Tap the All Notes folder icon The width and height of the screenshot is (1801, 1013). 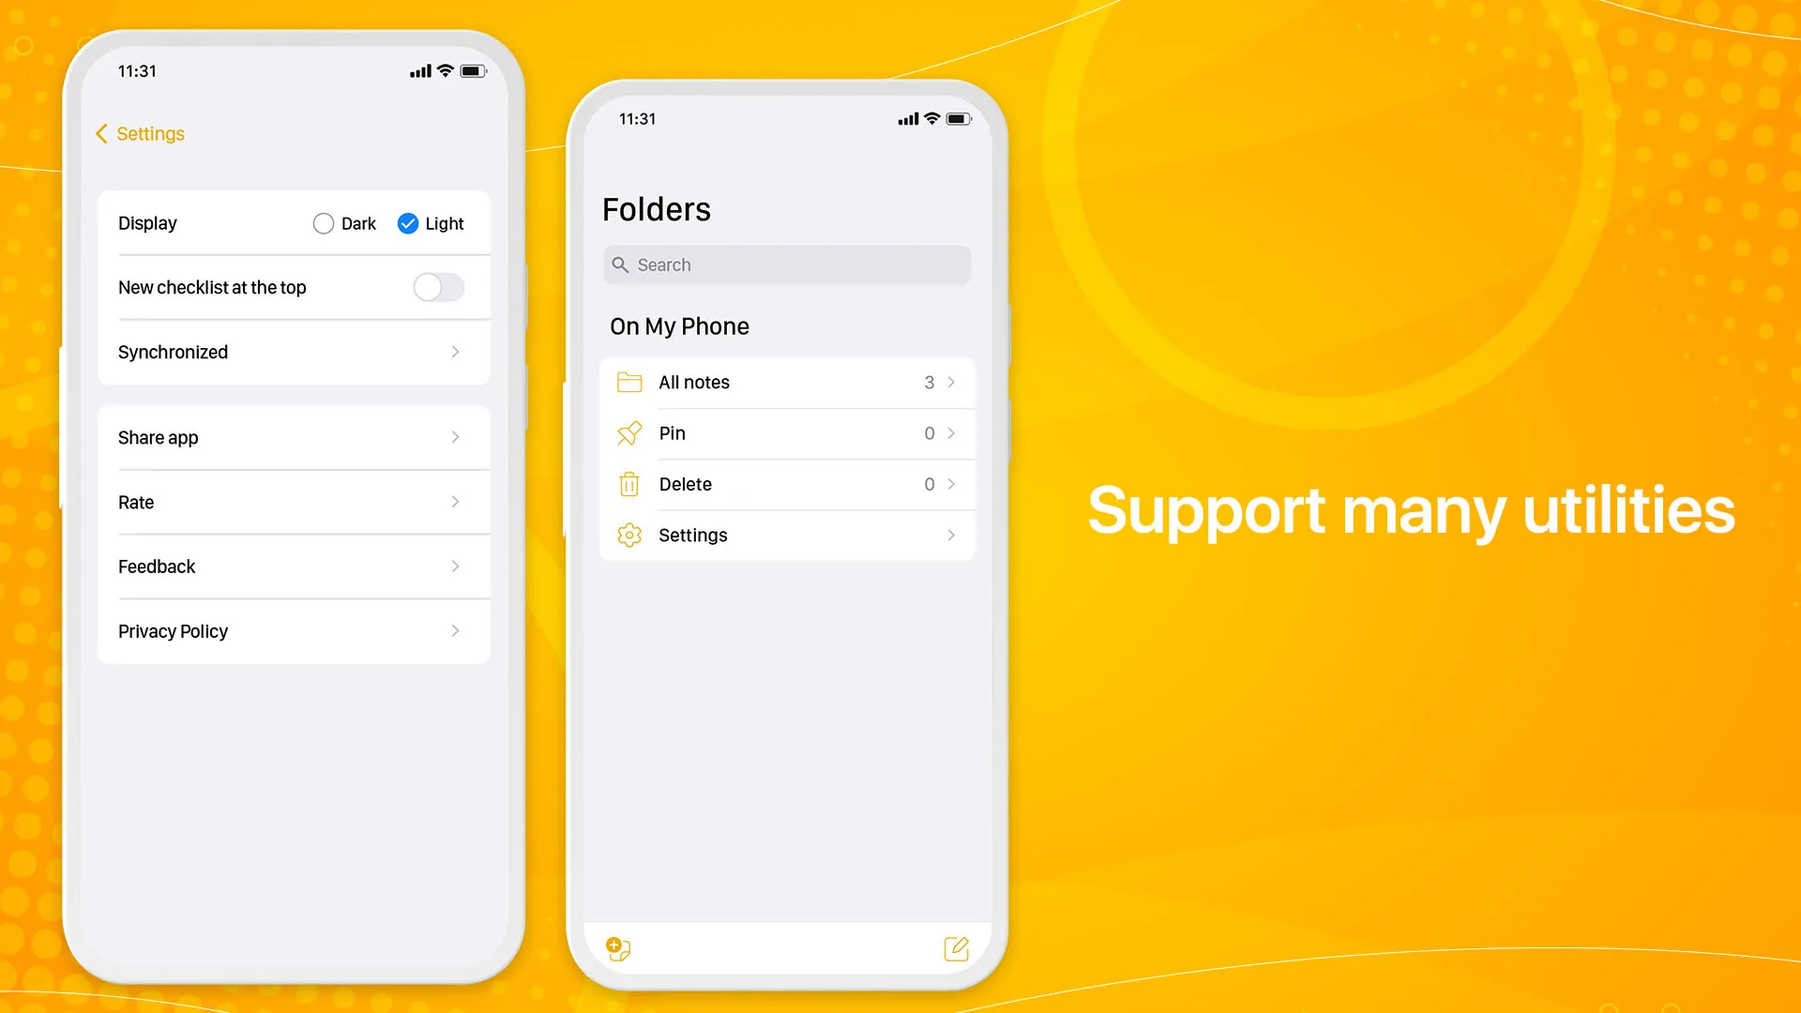[629, 381]
